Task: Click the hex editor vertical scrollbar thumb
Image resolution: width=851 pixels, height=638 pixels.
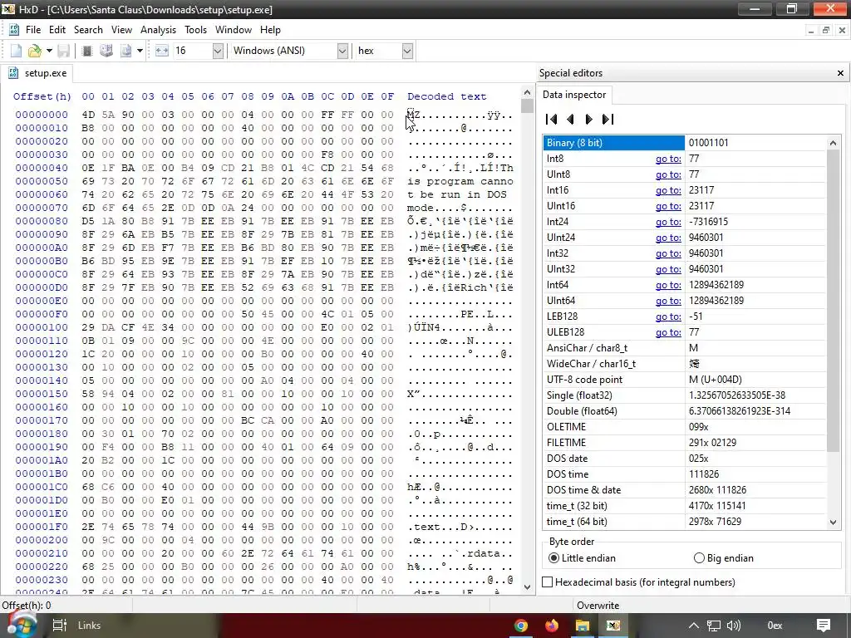Action: point(527,106)
